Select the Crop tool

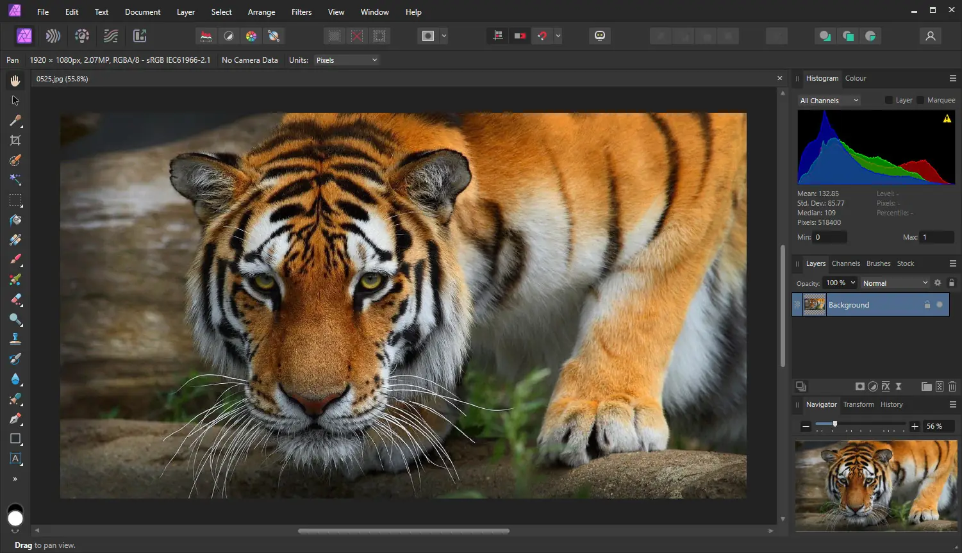pyautogui.click(x=15, y=140)
